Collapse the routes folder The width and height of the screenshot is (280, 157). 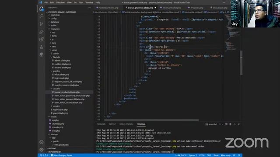tap(53, 117)
